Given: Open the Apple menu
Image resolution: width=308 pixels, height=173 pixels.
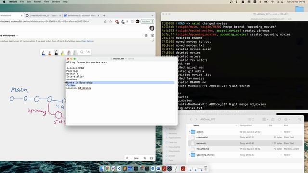Looking at the screenshot, I should tap(4, 2).
